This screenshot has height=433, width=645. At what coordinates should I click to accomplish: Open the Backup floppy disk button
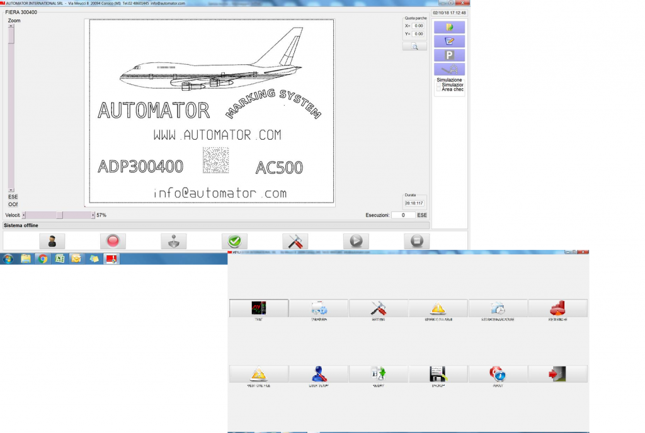pos(438,374)
